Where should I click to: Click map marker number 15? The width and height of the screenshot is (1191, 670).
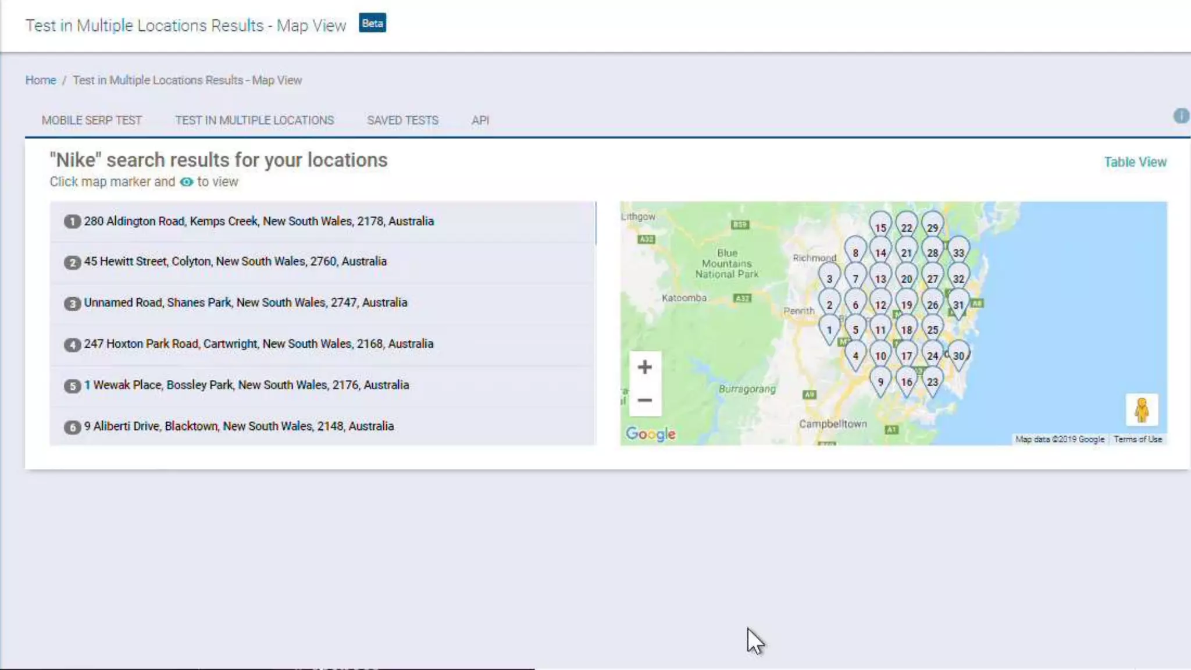point(880,227)
